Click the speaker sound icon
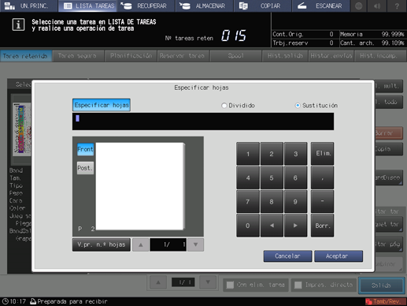The height and width of the screenshot is (306, 407). (378, 6)
